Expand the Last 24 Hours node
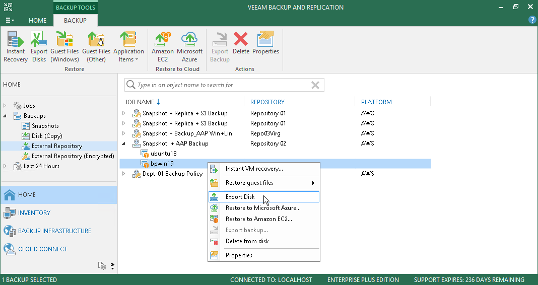 pyautogui.click(x=5, y=166)
